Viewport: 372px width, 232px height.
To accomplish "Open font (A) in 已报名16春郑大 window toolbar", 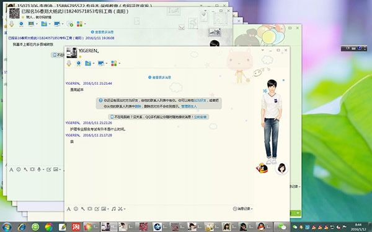I will pos(11,170).
